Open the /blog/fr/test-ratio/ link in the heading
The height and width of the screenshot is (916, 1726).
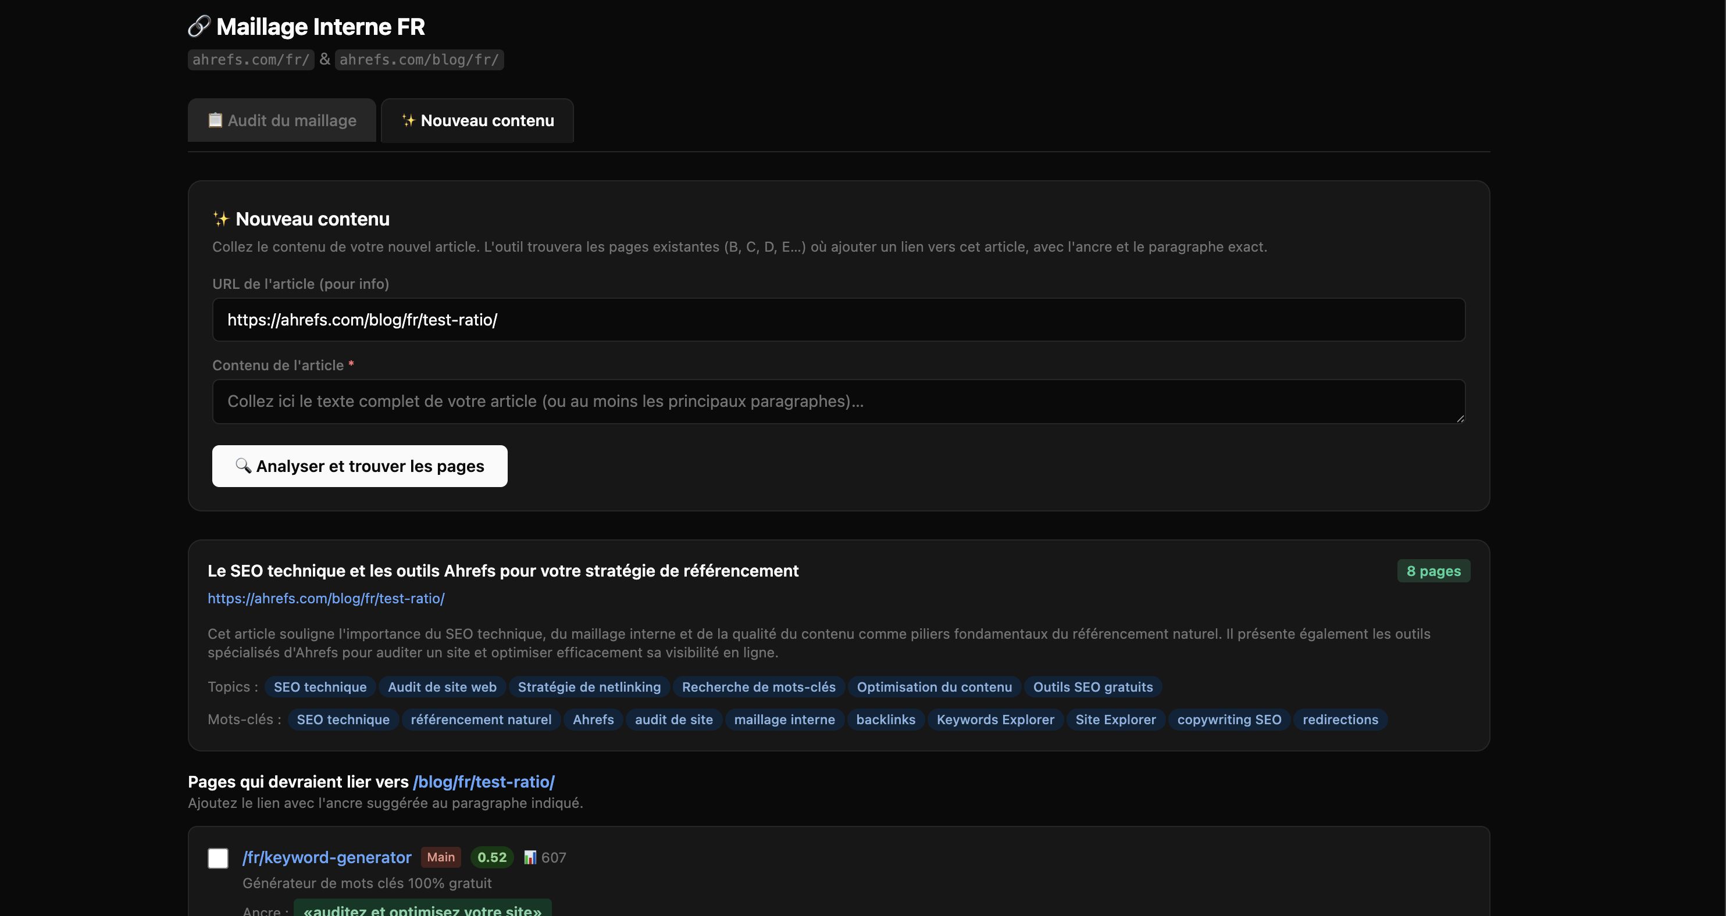click(484, 781)
